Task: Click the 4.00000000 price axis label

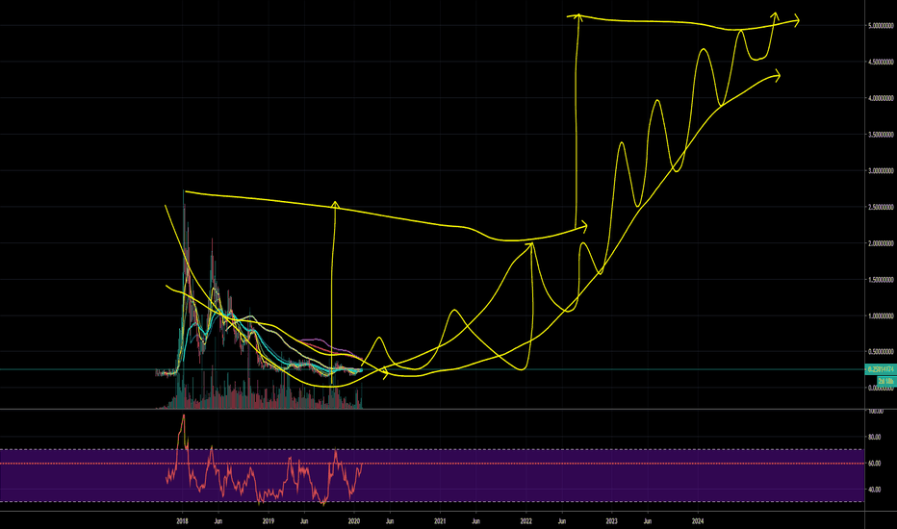Action: click(x=881, y=98)
